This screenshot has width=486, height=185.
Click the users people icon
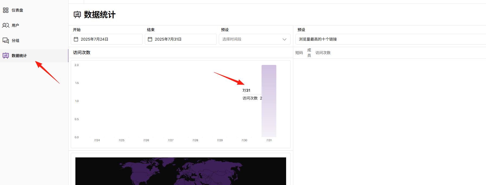tap(6, 25)
